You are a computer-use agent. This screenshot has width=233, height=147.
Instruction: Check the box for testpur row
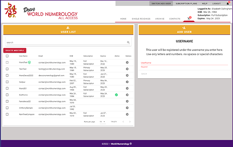[x=7, y=82]
